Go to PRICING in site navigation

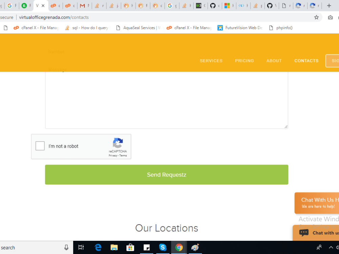244,61
